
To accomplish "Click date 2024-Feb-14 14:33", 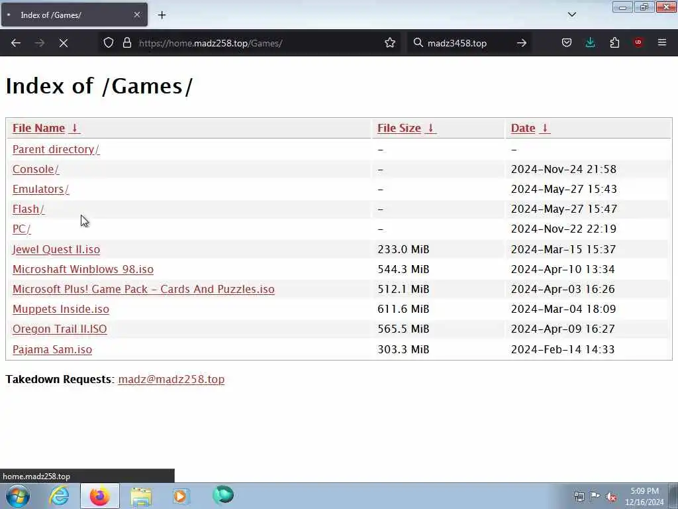I will [563, 349].
